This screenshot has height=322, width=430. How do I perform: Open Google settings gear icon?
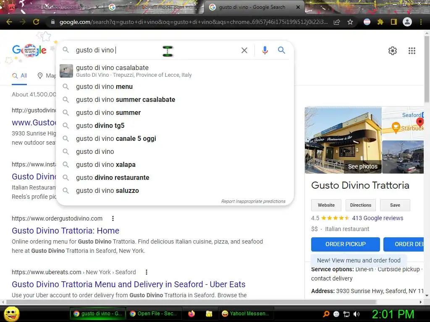(x=393, y=51)
